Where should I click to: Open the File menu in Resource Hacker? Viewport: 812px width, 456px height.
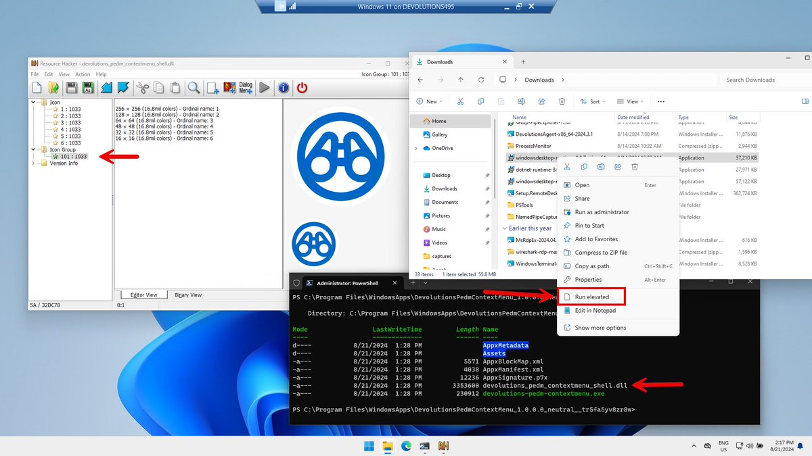pyautogui.click(x=35, y=74)
